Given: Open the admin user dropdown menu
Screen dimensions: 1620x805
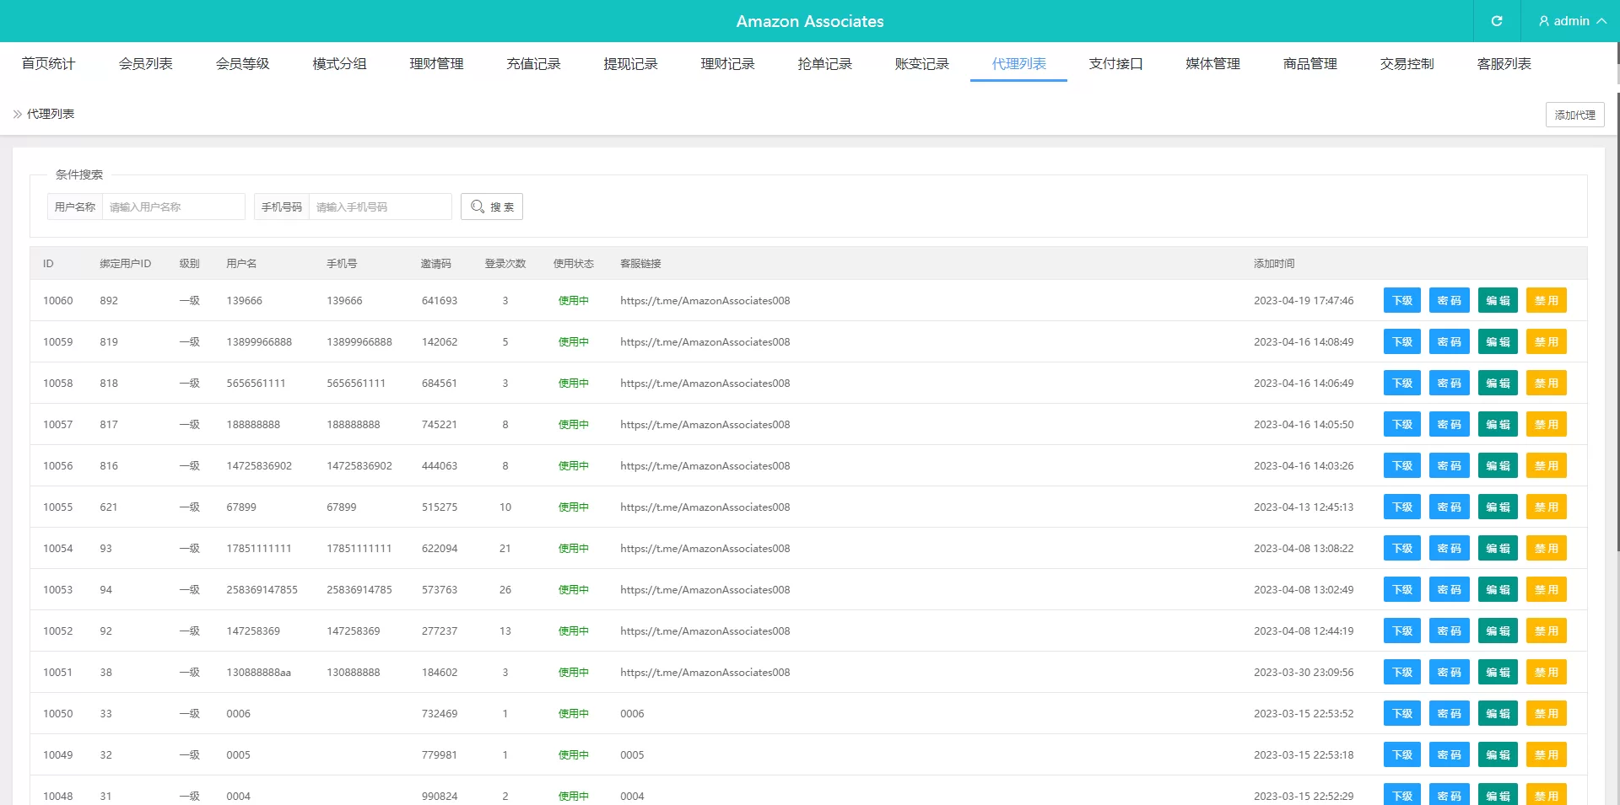Looking at the screenshot, I should pyautogui.click(x=1572, y=21).
